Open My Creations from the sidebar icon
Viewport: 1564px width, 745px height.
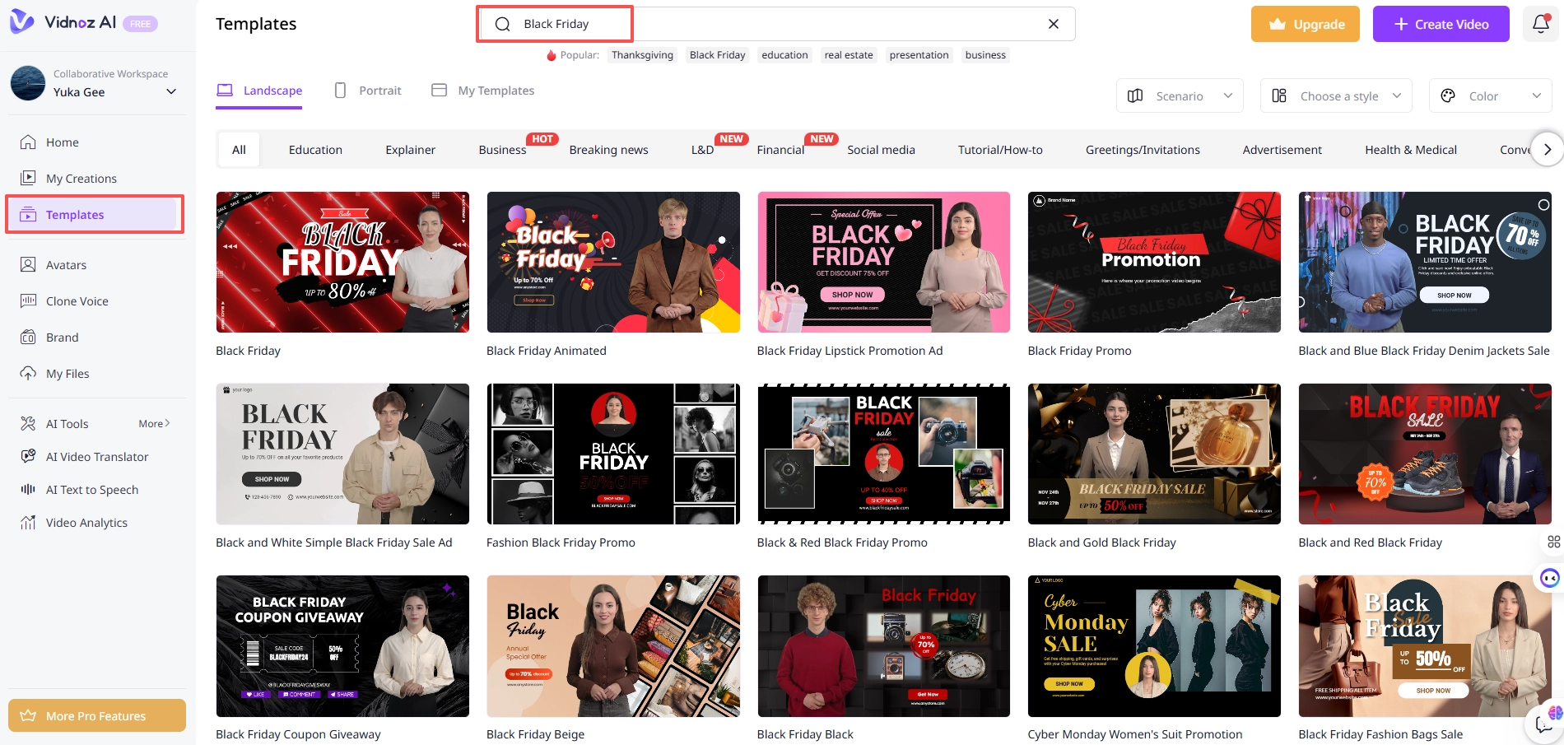click(x=29, y=178)
